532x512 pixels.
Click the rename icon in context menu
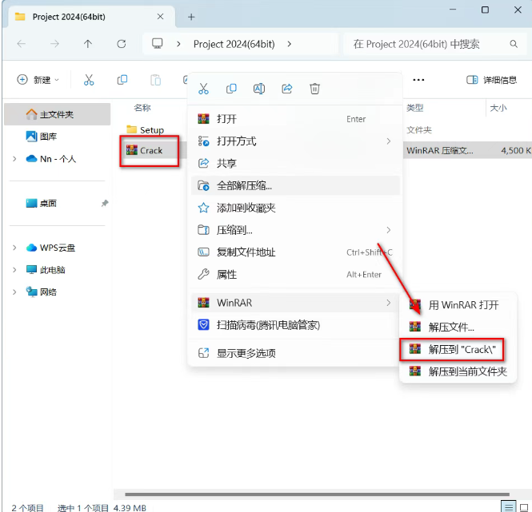(259, 89)
